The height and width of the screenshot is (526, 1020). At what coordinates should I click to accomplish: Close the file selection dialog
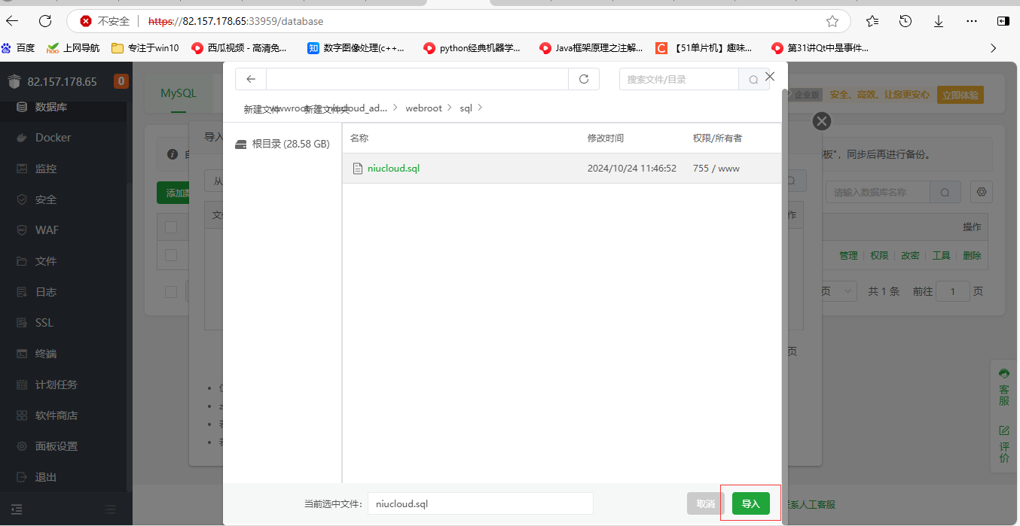770,77
